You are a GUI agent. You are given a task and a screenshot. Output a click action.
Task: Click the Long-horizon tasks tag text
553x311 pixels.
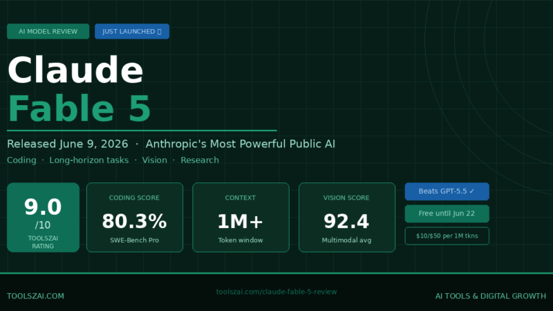(89, 160)
